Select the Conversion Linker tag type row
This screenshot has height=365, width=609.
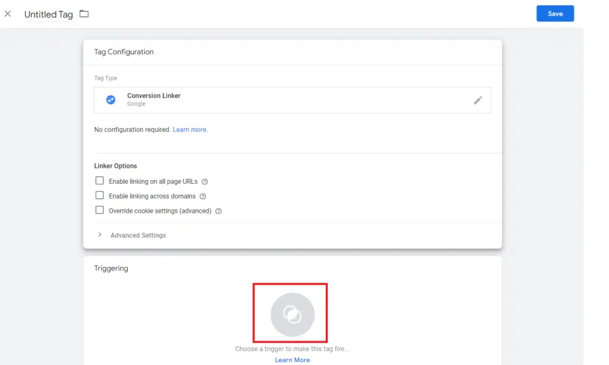pos(292,100)
